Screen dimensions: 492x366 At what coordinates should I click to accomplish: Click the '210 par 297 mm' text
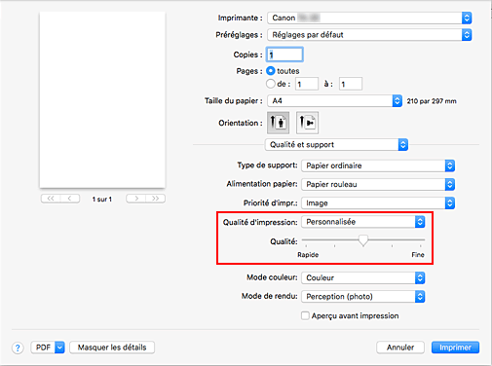pyautogui.click(x=432, y=101)
